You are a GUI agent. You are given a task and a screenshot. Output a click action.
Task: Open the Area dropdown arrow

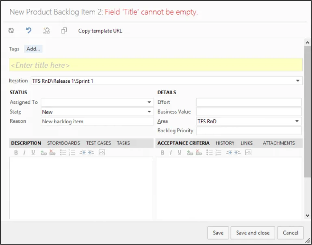pyautogui.click(x=297, y=121)
